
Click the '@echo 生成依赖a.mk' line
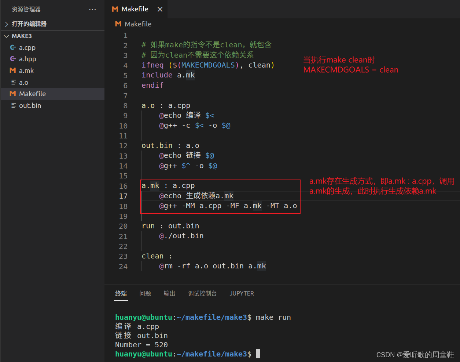pyautogui.click(x=196, y=196)
